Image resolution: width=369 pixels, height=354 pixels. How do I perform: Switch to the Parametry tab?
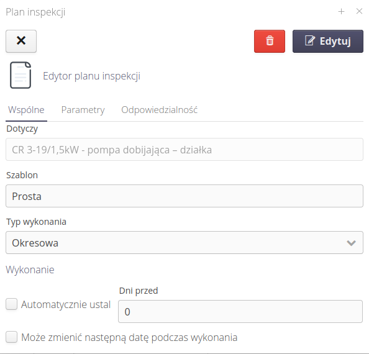pyautogui.click(x=83, y=110)
